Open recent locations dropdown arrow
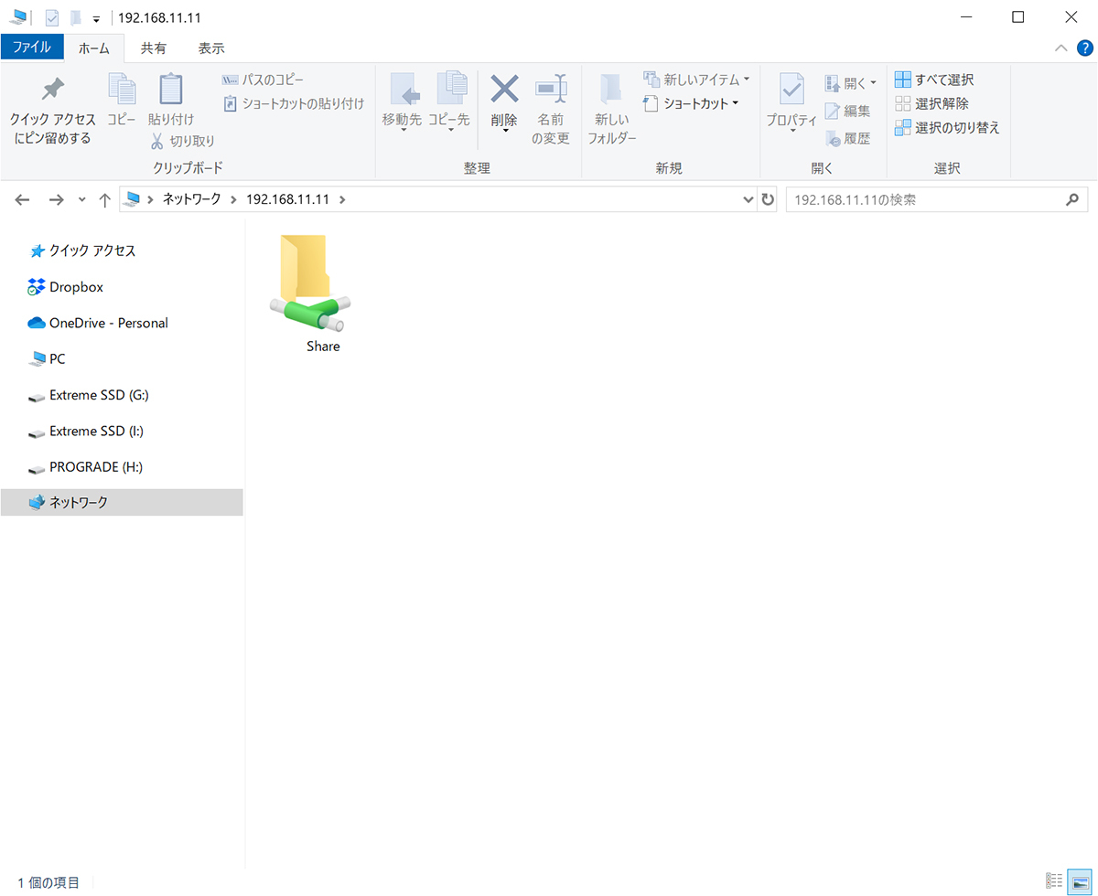The width and height of the screenshot is (1098, 896). coord(81,199)
